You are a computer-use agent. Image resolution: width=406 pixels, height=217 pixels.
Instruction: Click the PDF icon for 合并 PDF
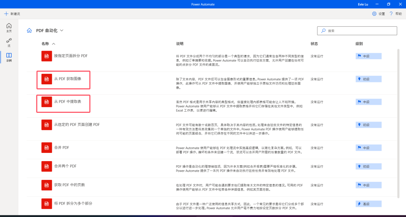click(x=47, y=148)
